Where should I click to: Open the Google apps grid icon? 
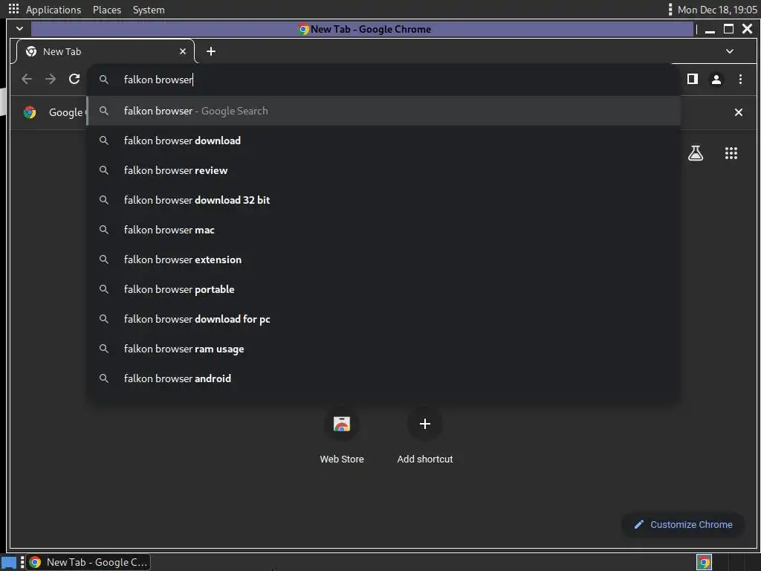tap(731, 153)
